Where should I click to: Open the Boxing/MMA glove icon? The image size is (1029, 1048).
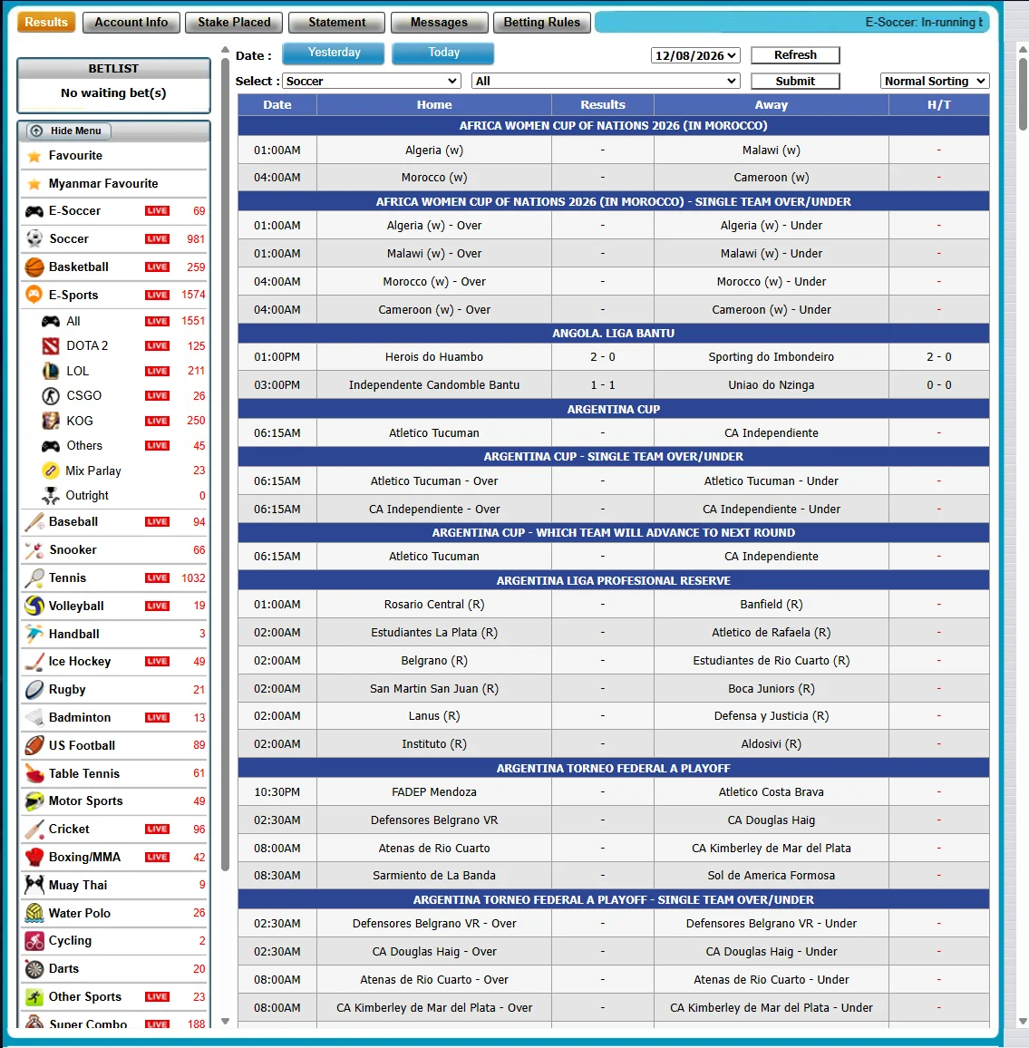coord(34,858)
